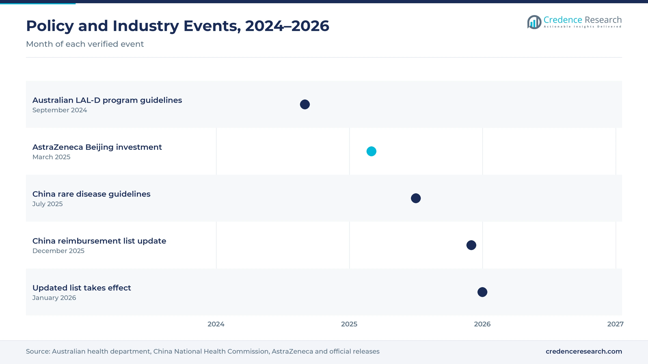Click the AstraZeneca Beijing investment label
The width and height of the screenshot is (648, 364).
pyautogui.click(x=97, y=147)
